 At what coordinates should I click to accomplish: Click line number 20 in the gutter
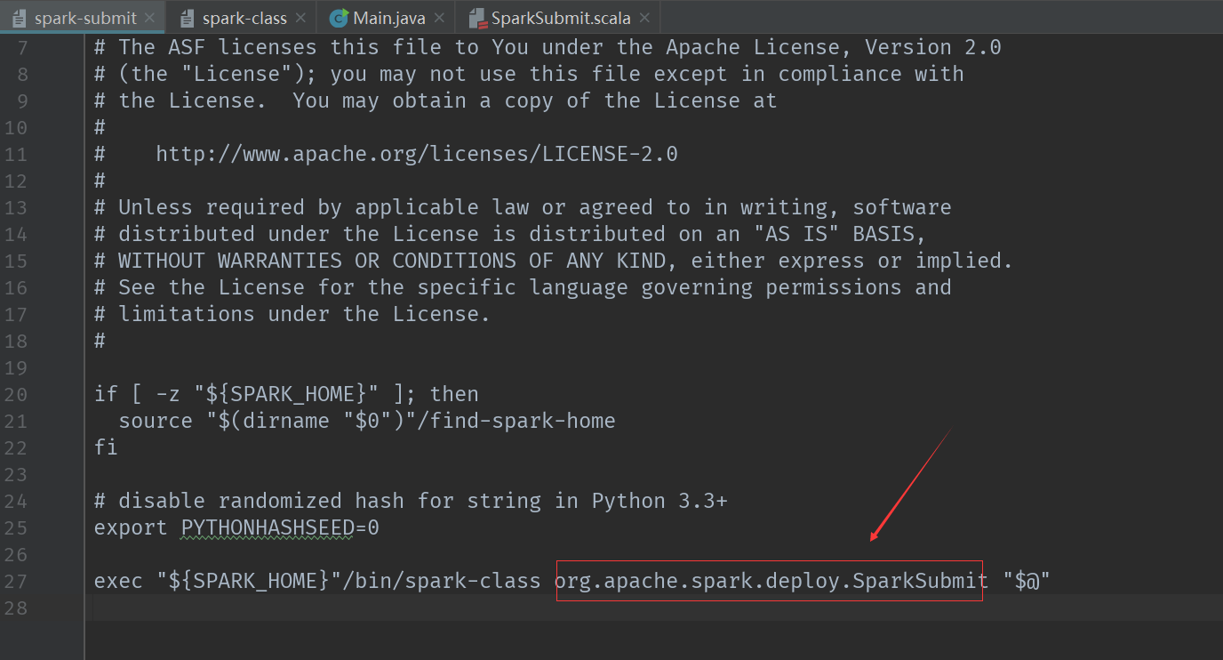(16, 394)
